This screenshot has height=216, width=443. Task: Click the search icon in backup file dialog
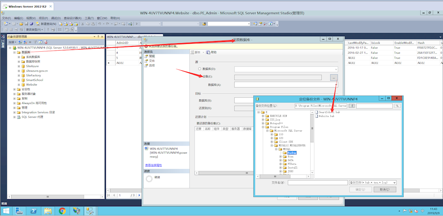(x=397, y=106)
